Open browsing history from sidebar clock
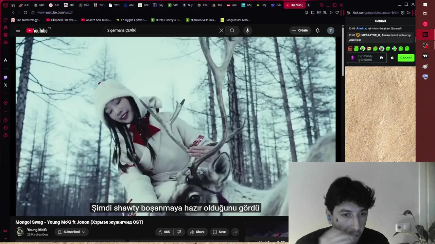Viewport: 435px width, 244px height. click(5, 120)
